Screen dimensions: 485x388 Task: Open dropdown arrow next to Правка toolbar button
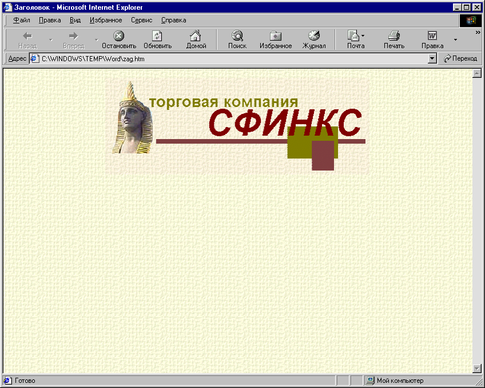455,40
